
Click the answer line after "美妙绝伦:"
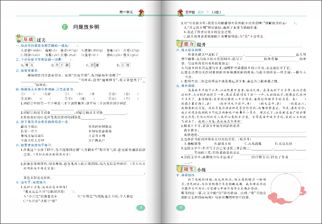click(x=252, y=135)
